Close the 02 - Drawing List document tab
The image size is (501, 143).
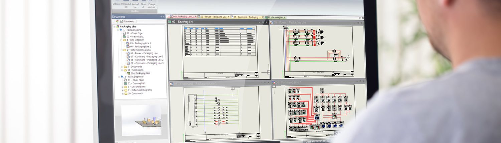(285, 17)
